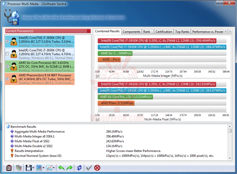The height and width of the screenshot is (174, 237).
Task: Select Multi-Media Integer x8 SSE4.1 row
Action: pyautogui.click(x=35, y=136)
